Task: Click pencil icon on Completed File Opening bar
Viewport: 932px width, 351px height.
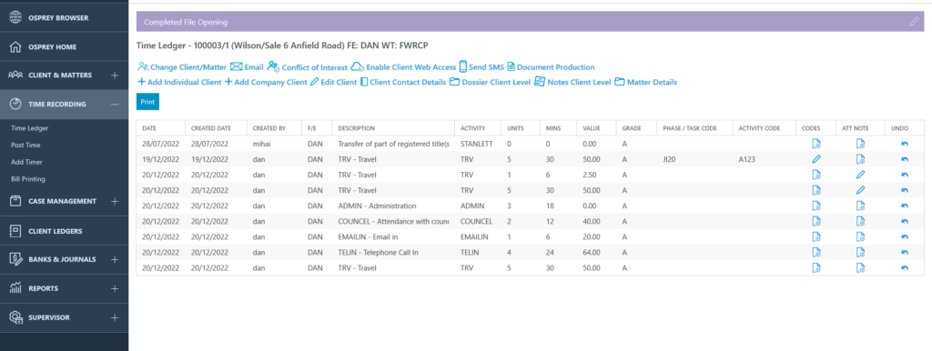Action: (914, 22)
